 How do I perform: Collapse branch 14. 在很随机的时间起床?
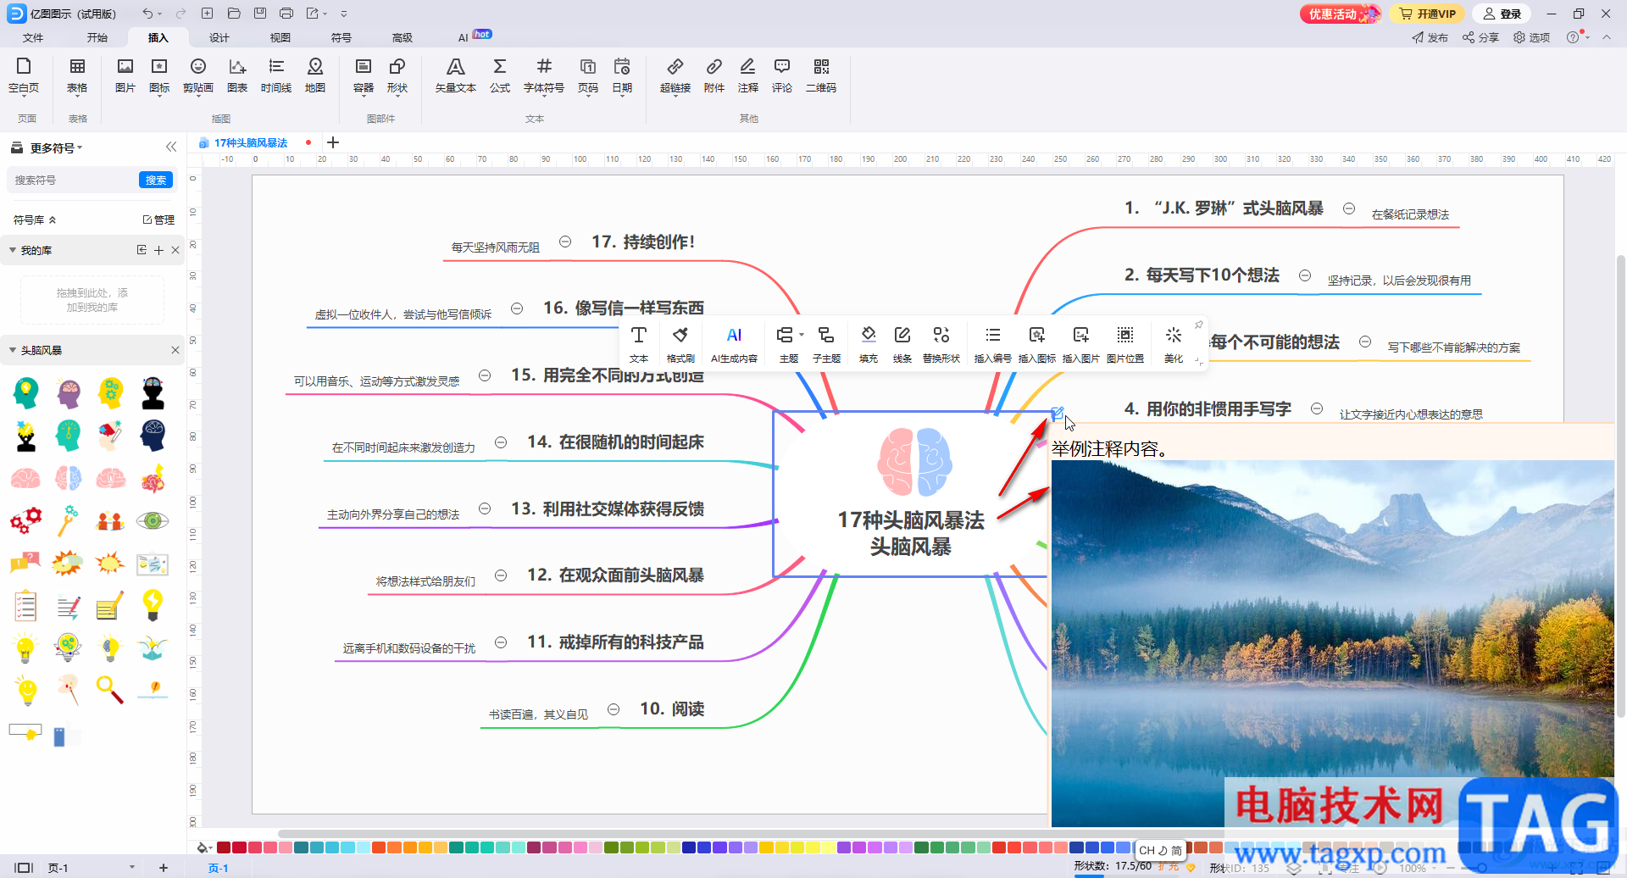point(501,442)
